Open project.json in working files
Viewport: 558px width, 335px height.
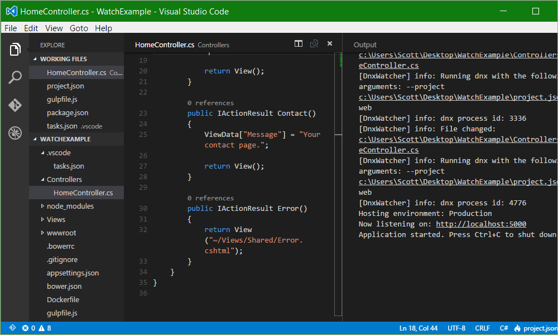pyautogui.click(x=76, y=86)
